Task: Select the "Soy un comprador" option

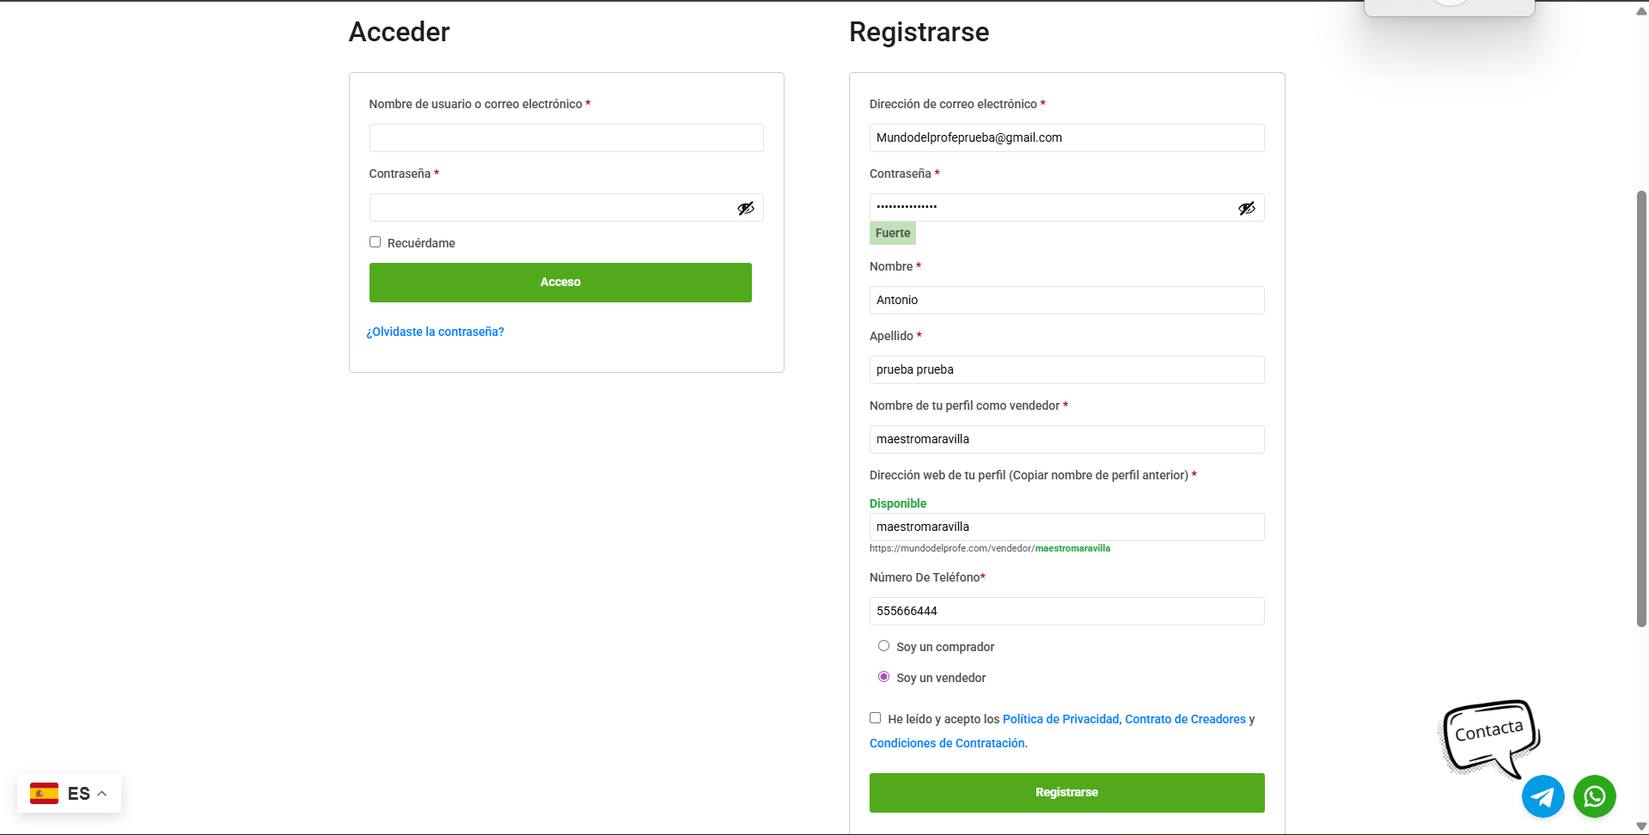Action: pos(883,646)
